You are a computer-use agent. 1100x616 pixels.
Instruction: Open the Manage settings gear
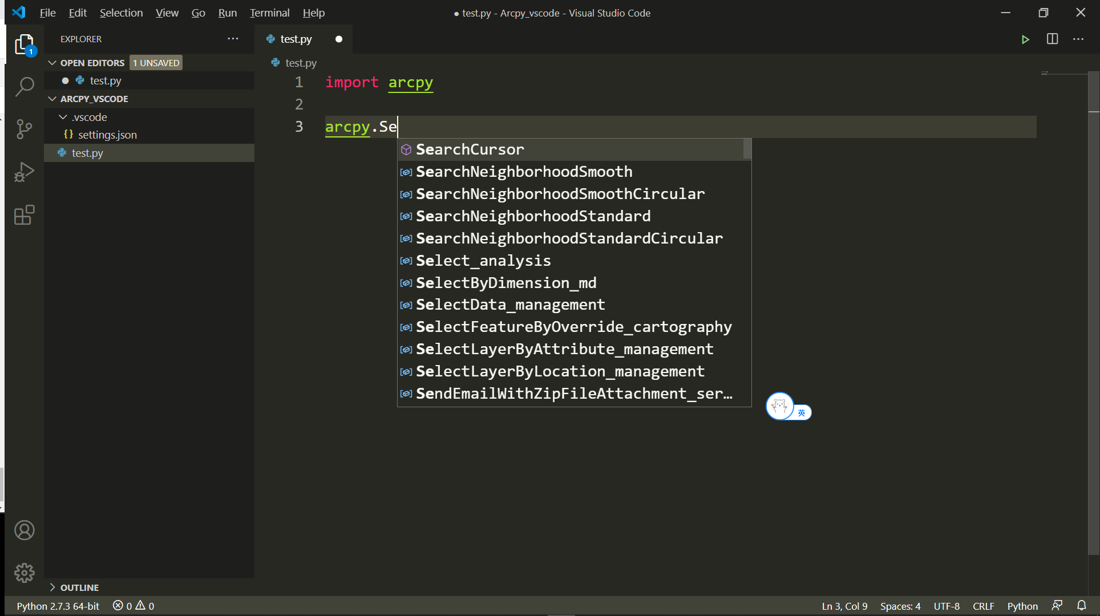pyautogui.click(x=24, y=572)
